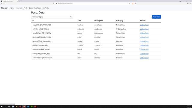Click the Electrical cell in 'sdsdsd' row
This screenshot has width=192, height=108.
coord(119,41)
